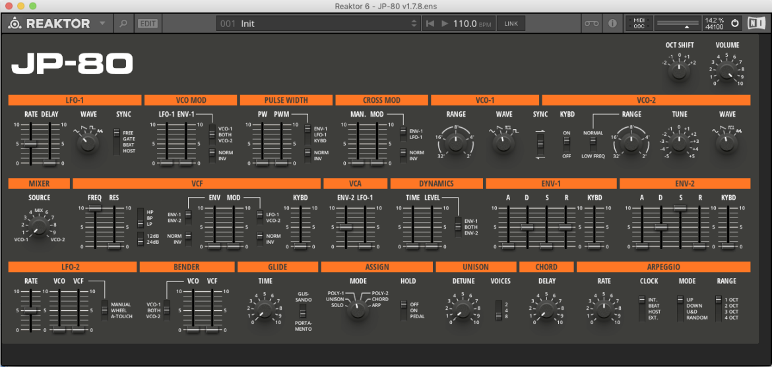The height and width of the screenshot is (367, 772).
Task: Toggle the HOLD OFF/ON/PEDAL switch
Action: tap(404, 310)
